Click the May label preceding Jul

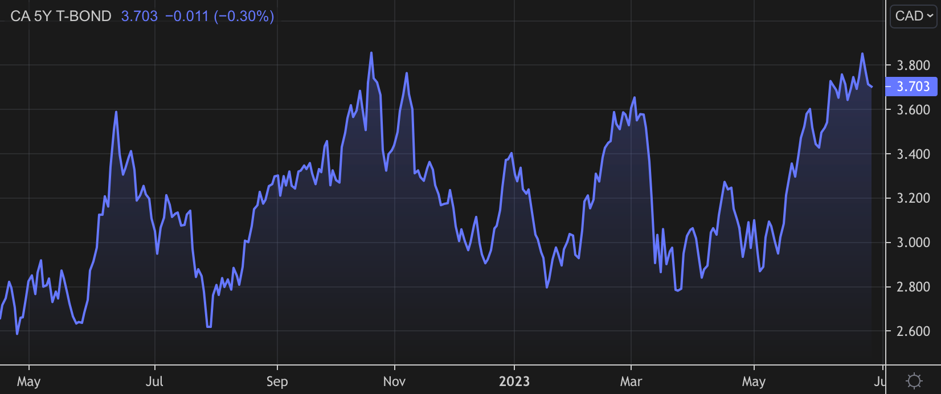pyautogui.click(x=28, y=381)
